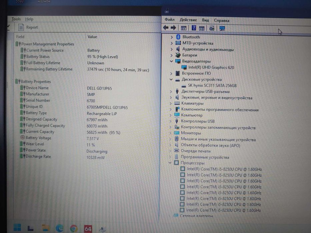Screen dimensions: 311x233
Task: Switch to Device Manager via taskbar icon
Action: [x=102, y=229]
